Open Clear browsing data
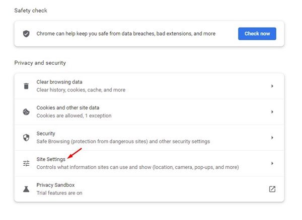 point(149,86)
